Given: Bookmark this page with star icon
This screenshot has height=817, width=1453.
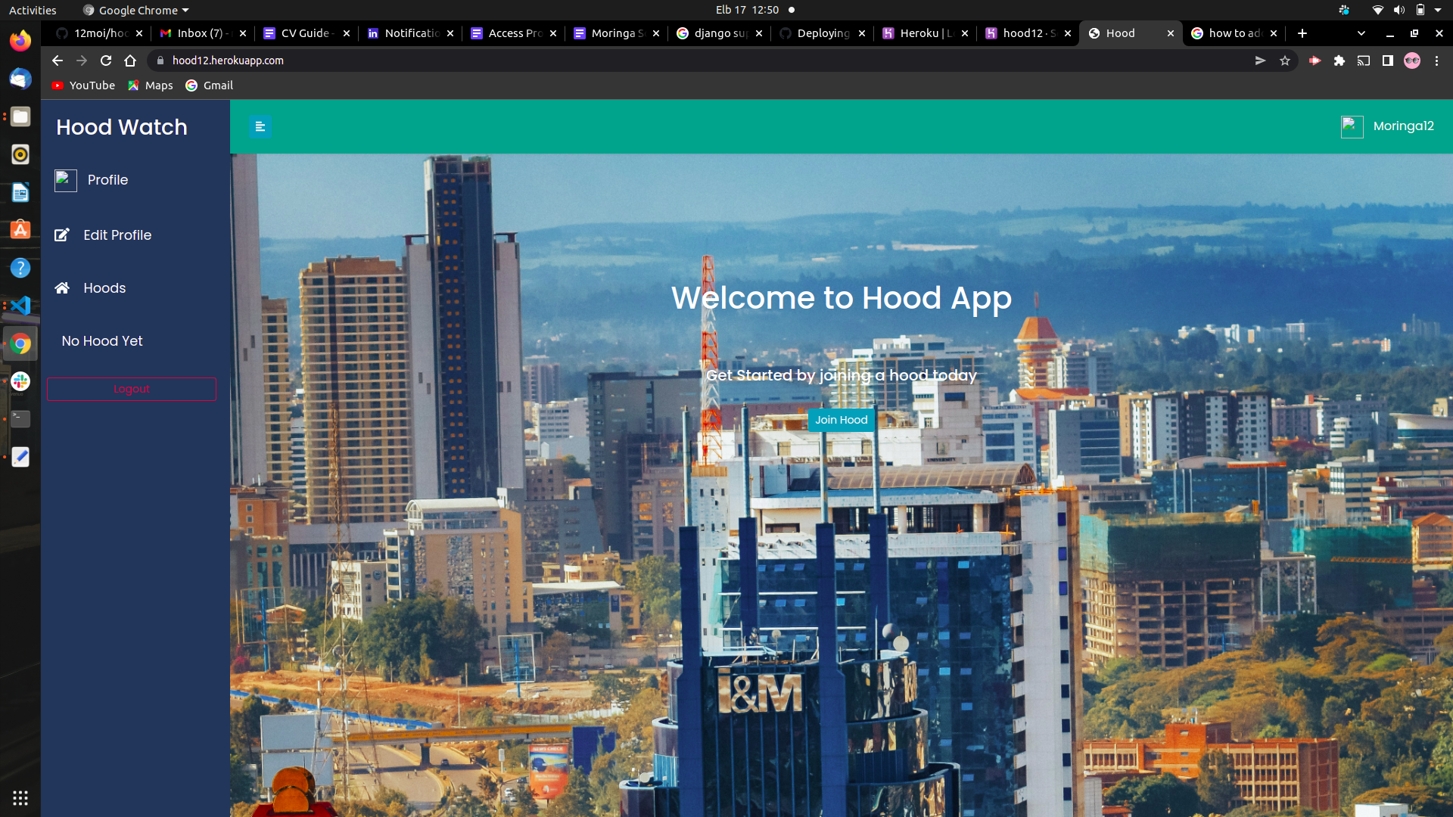Looking at the screenshot, I should click(x=1285, y=61).
